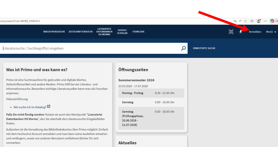Go to Zeitschriftensuche
The image size is (278, 147).
point(81,32)
